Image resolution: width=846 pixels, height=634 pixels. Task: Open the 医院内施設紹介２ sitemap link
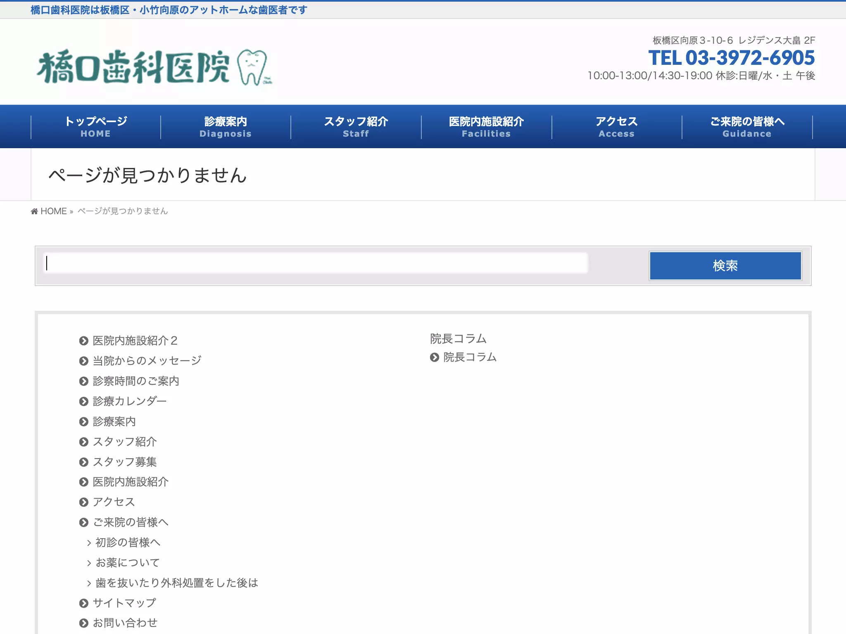point(135,341)
